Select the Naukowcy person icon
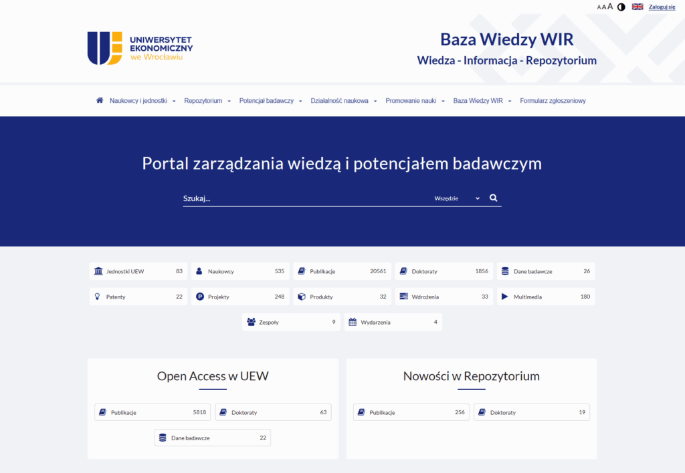This screenshot has width=685, height=473. (199, 271)
